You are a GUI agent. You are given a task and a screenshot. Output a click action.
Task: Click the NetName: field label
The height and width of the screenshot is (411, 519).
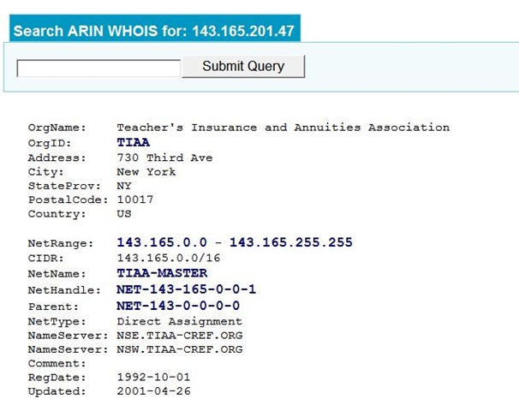pos(57,274)
